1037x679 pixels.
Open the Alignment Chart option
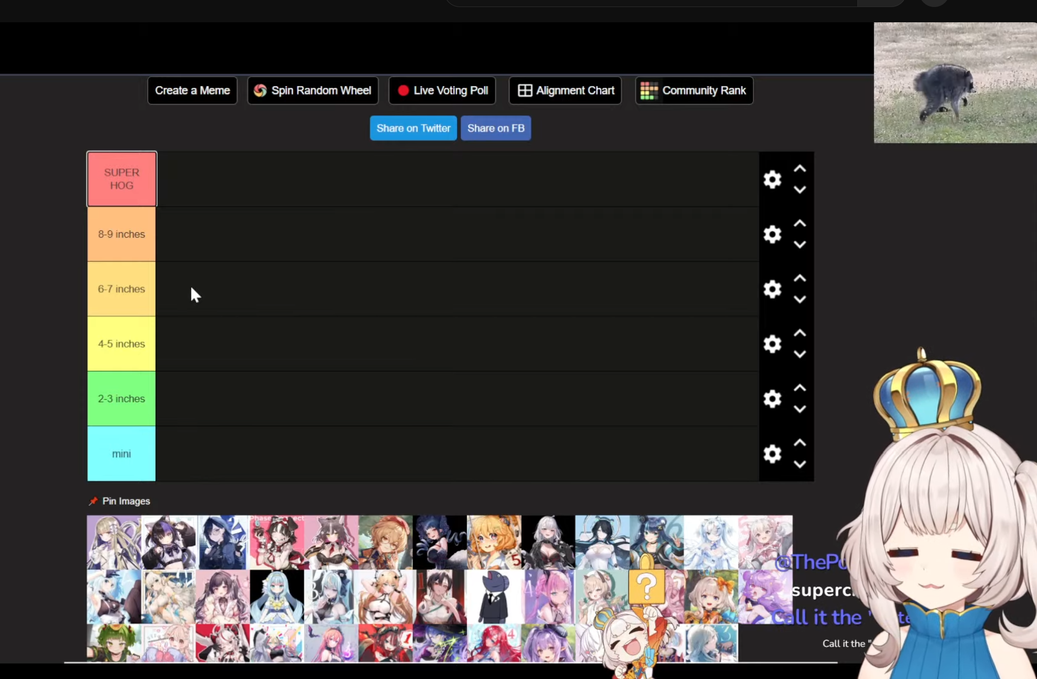tap(565, 90)
